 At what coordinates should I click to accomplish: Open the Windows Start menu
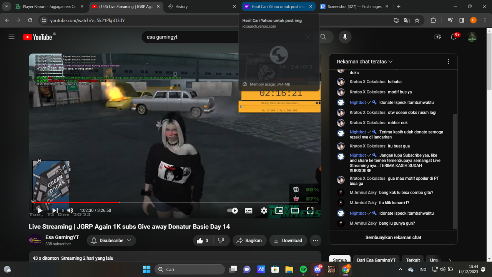[x=146, y=269]
